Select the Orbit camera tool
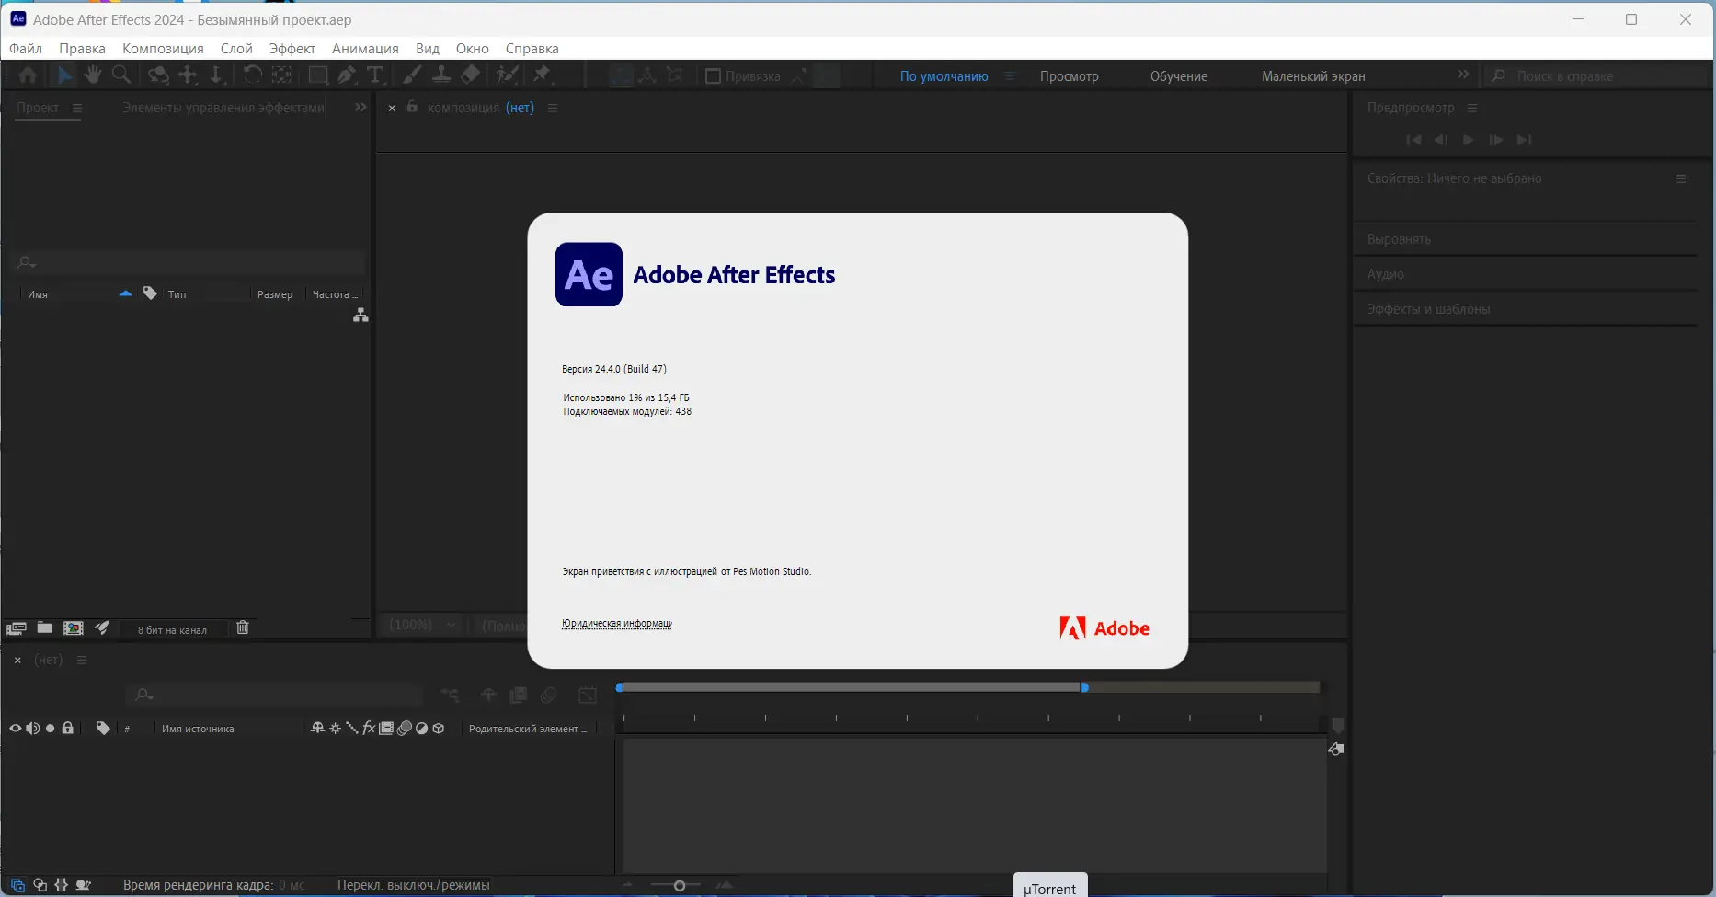This screenshot has height=897, width=1716. coord(158,75)
